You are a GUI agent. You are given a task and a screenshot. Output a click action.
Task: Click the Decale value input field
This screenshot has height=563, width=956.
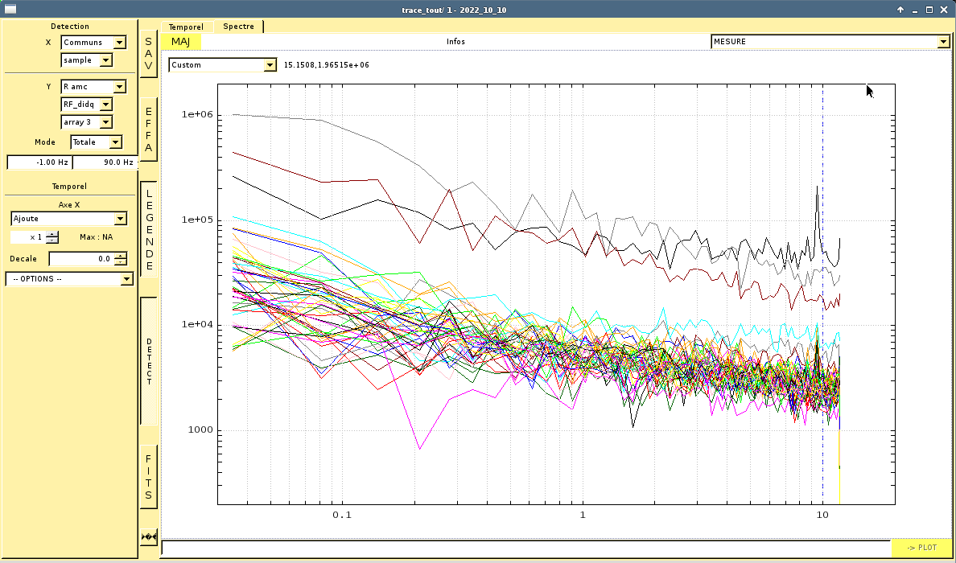pyautogui.click(x=80, y=259)
